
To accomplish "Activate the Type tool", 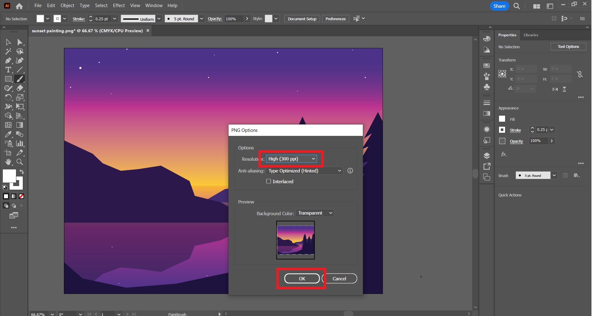I will tap(8, 70).
